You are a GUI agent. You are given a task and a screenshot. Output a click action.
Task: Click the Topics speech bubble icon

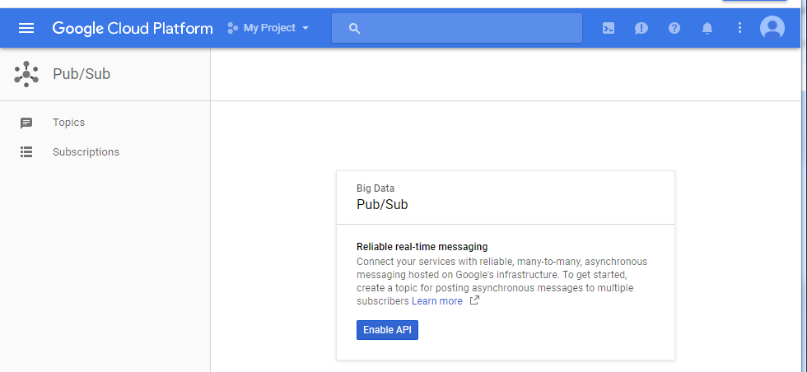[26, 123]
